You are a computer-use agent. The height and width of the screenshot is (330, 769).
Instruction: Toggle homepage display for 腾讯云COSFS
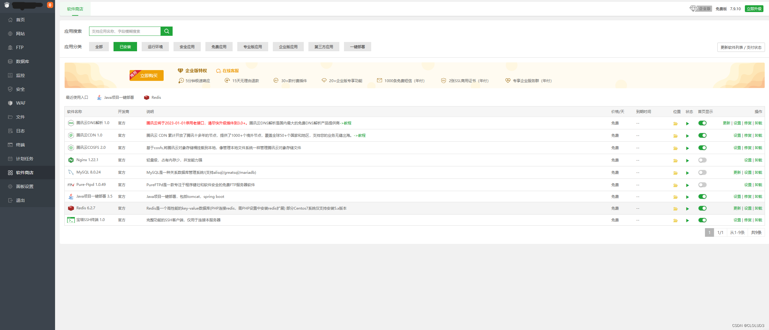(x=702, y=148)
